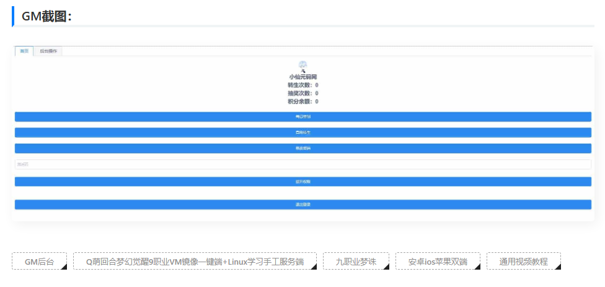Click the blue button directly below 每日签到
This screenshot has width=605, height=287.
pos(302,132)
